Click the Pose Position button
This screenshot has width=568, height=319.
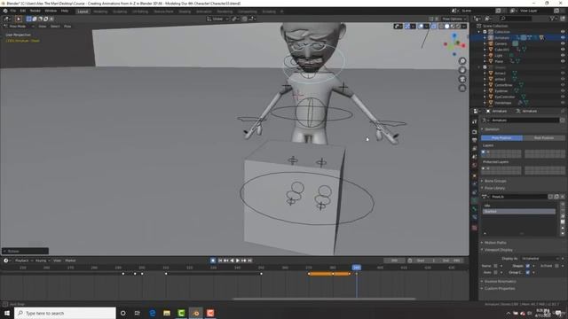(501, 138)
